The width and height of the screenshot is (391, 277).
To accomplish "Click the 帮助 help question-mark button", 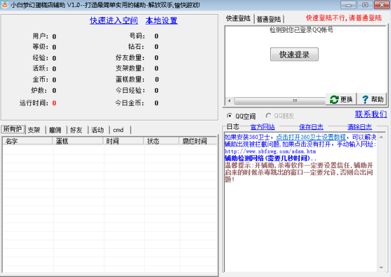I will 372,99.
